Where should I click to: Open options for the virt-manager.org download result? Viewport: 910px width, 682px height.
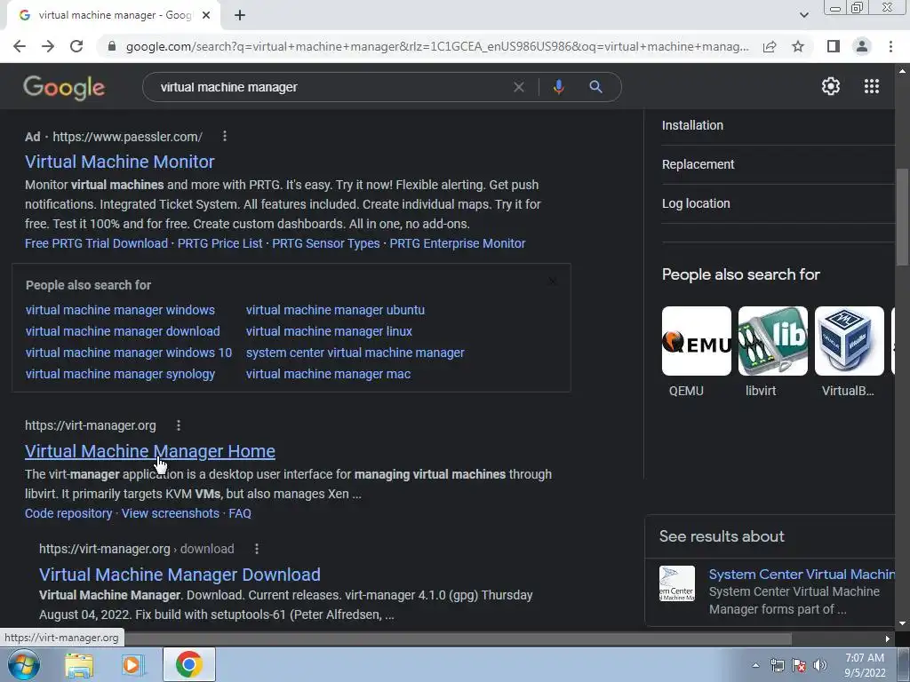(257, 549)
